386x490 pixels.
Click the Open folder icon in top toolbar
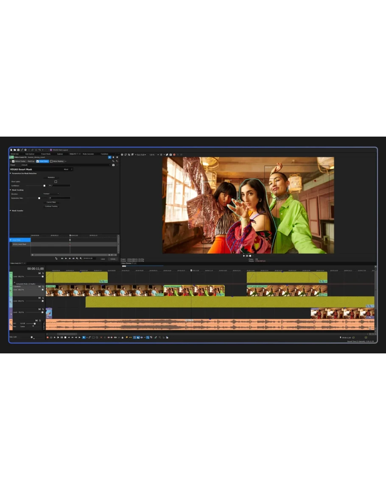[15, 150]
